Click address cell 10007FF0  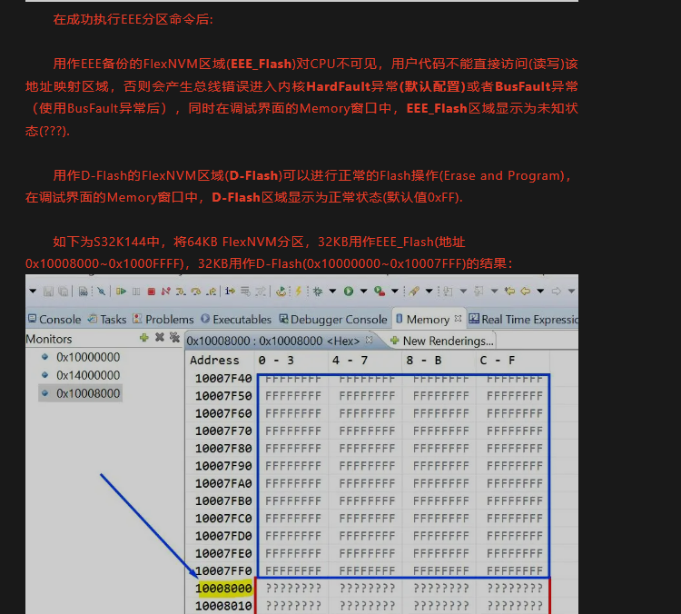(x=223, y=570)
